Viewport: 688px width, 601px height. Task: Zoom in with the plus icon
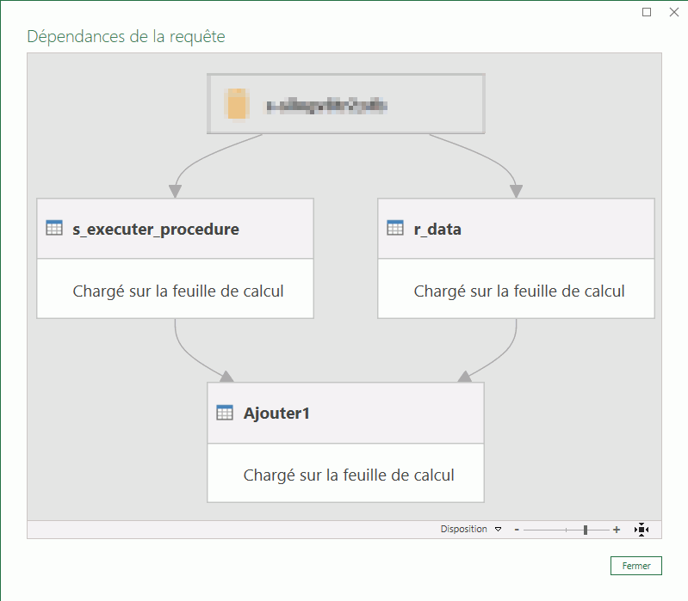(x=617, y=530)
